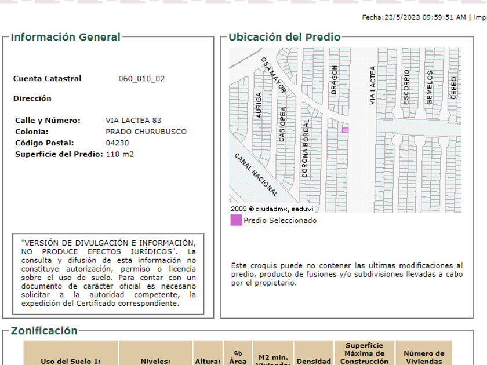The height and width of the screenshot is (365, 487).
Task: Select the OSA MAYOR street label
Action: click(273, 75)
